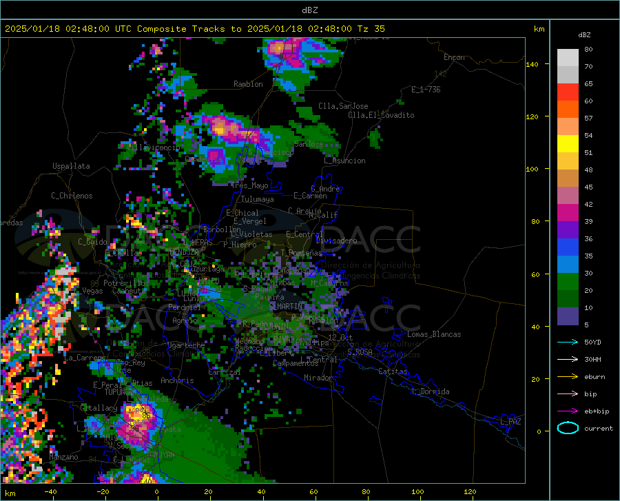620x501 pixels.
Task: Click the 30HM white arrow legend icon
Action: click(568, 359)
